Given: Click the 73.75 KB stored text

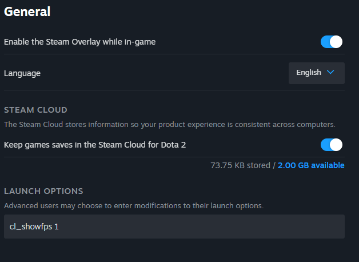Looking at the screenshot, I should click(240, 165).
